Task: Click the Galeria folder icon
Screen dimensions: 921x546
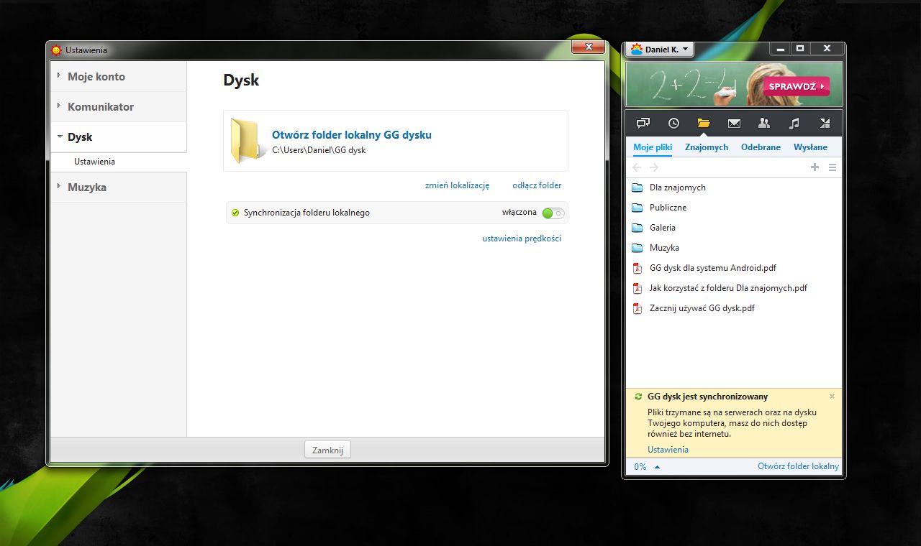Action: (x=637, y=228)
